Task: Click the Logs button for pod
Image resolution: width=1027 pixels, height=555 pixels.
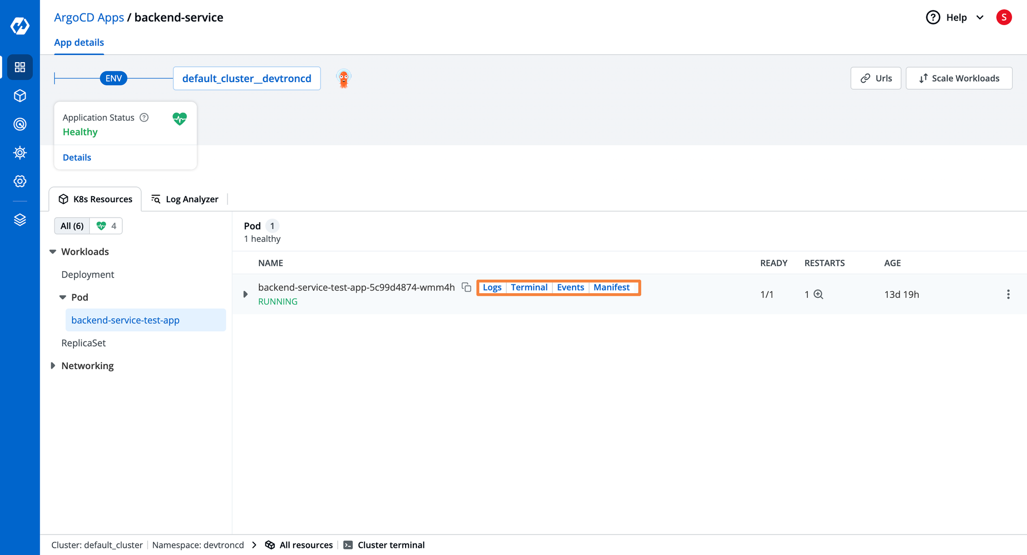Action: (x=492, y=287)
